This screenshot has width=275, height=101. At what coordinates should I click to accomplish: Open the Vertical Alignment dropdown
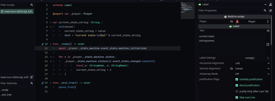pos(252,69)
